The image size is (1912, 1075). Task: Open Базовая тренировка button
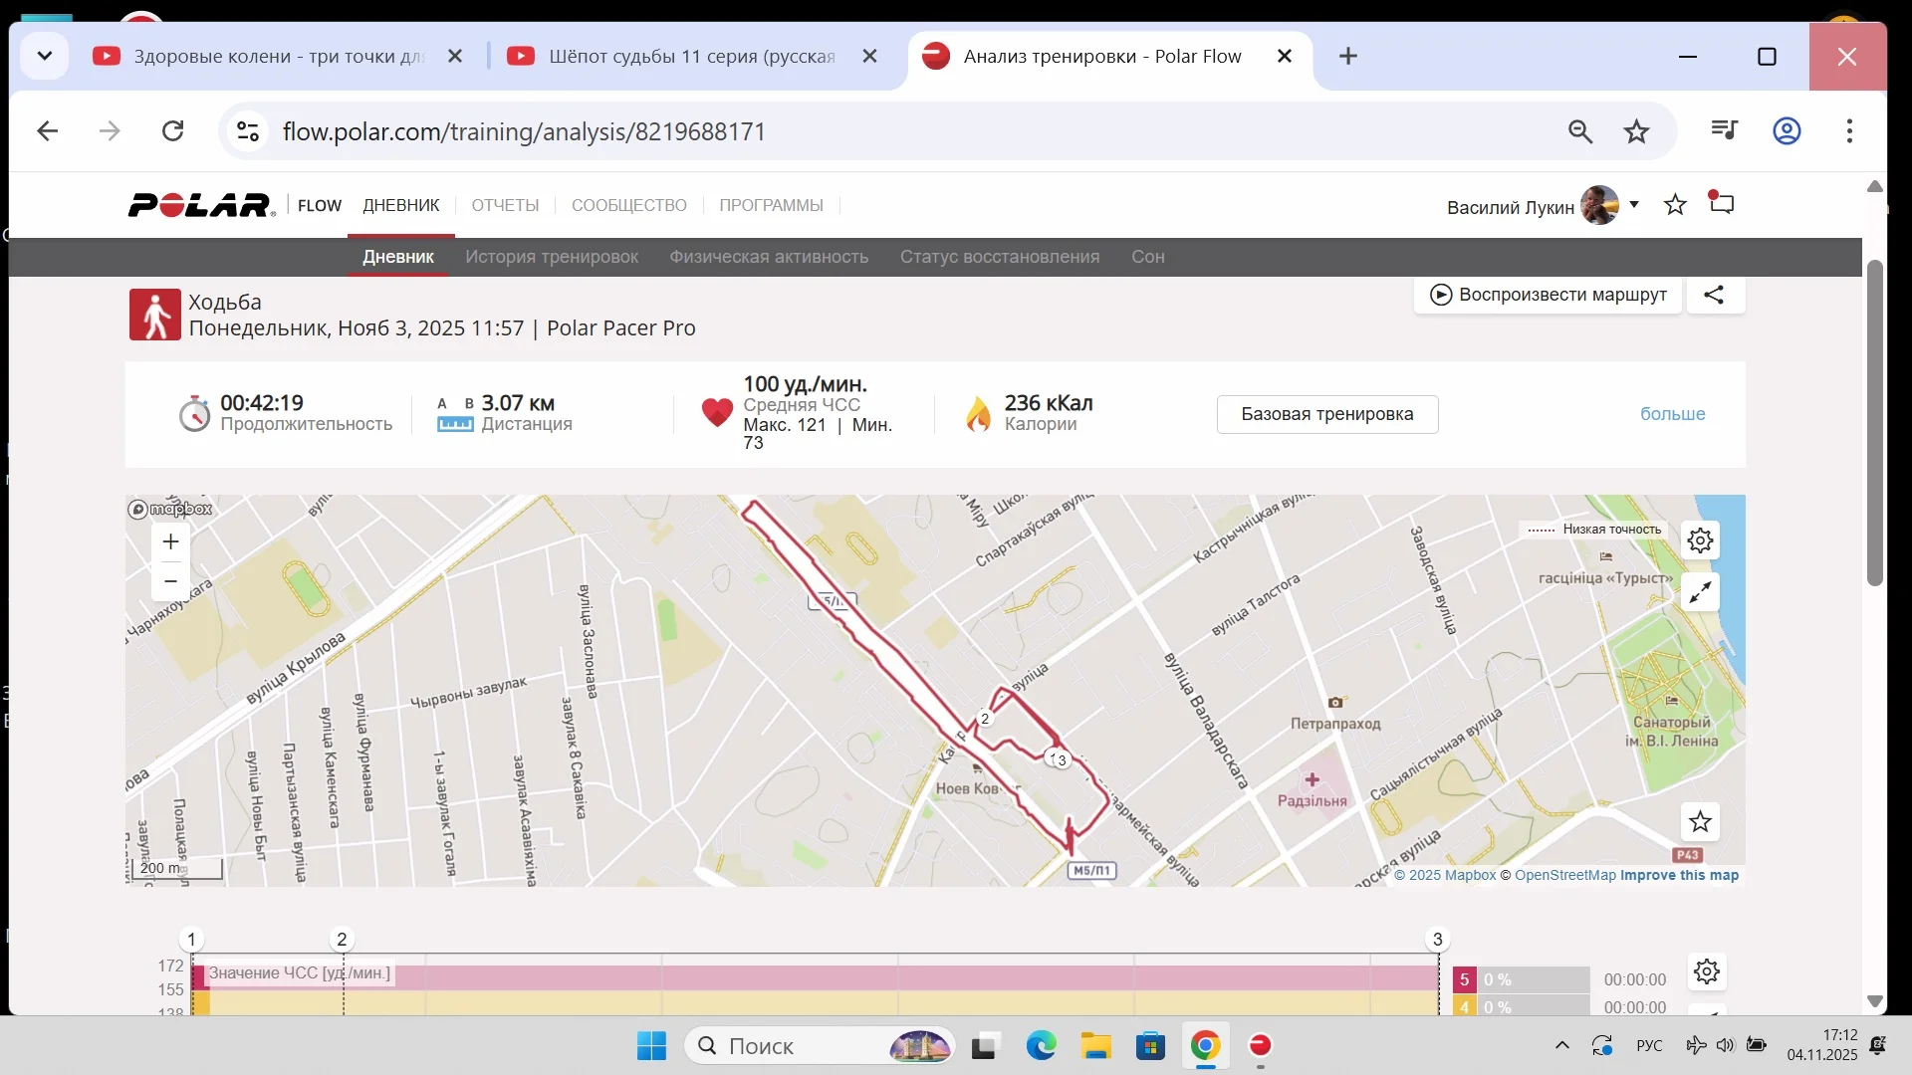click(1326, 414)
